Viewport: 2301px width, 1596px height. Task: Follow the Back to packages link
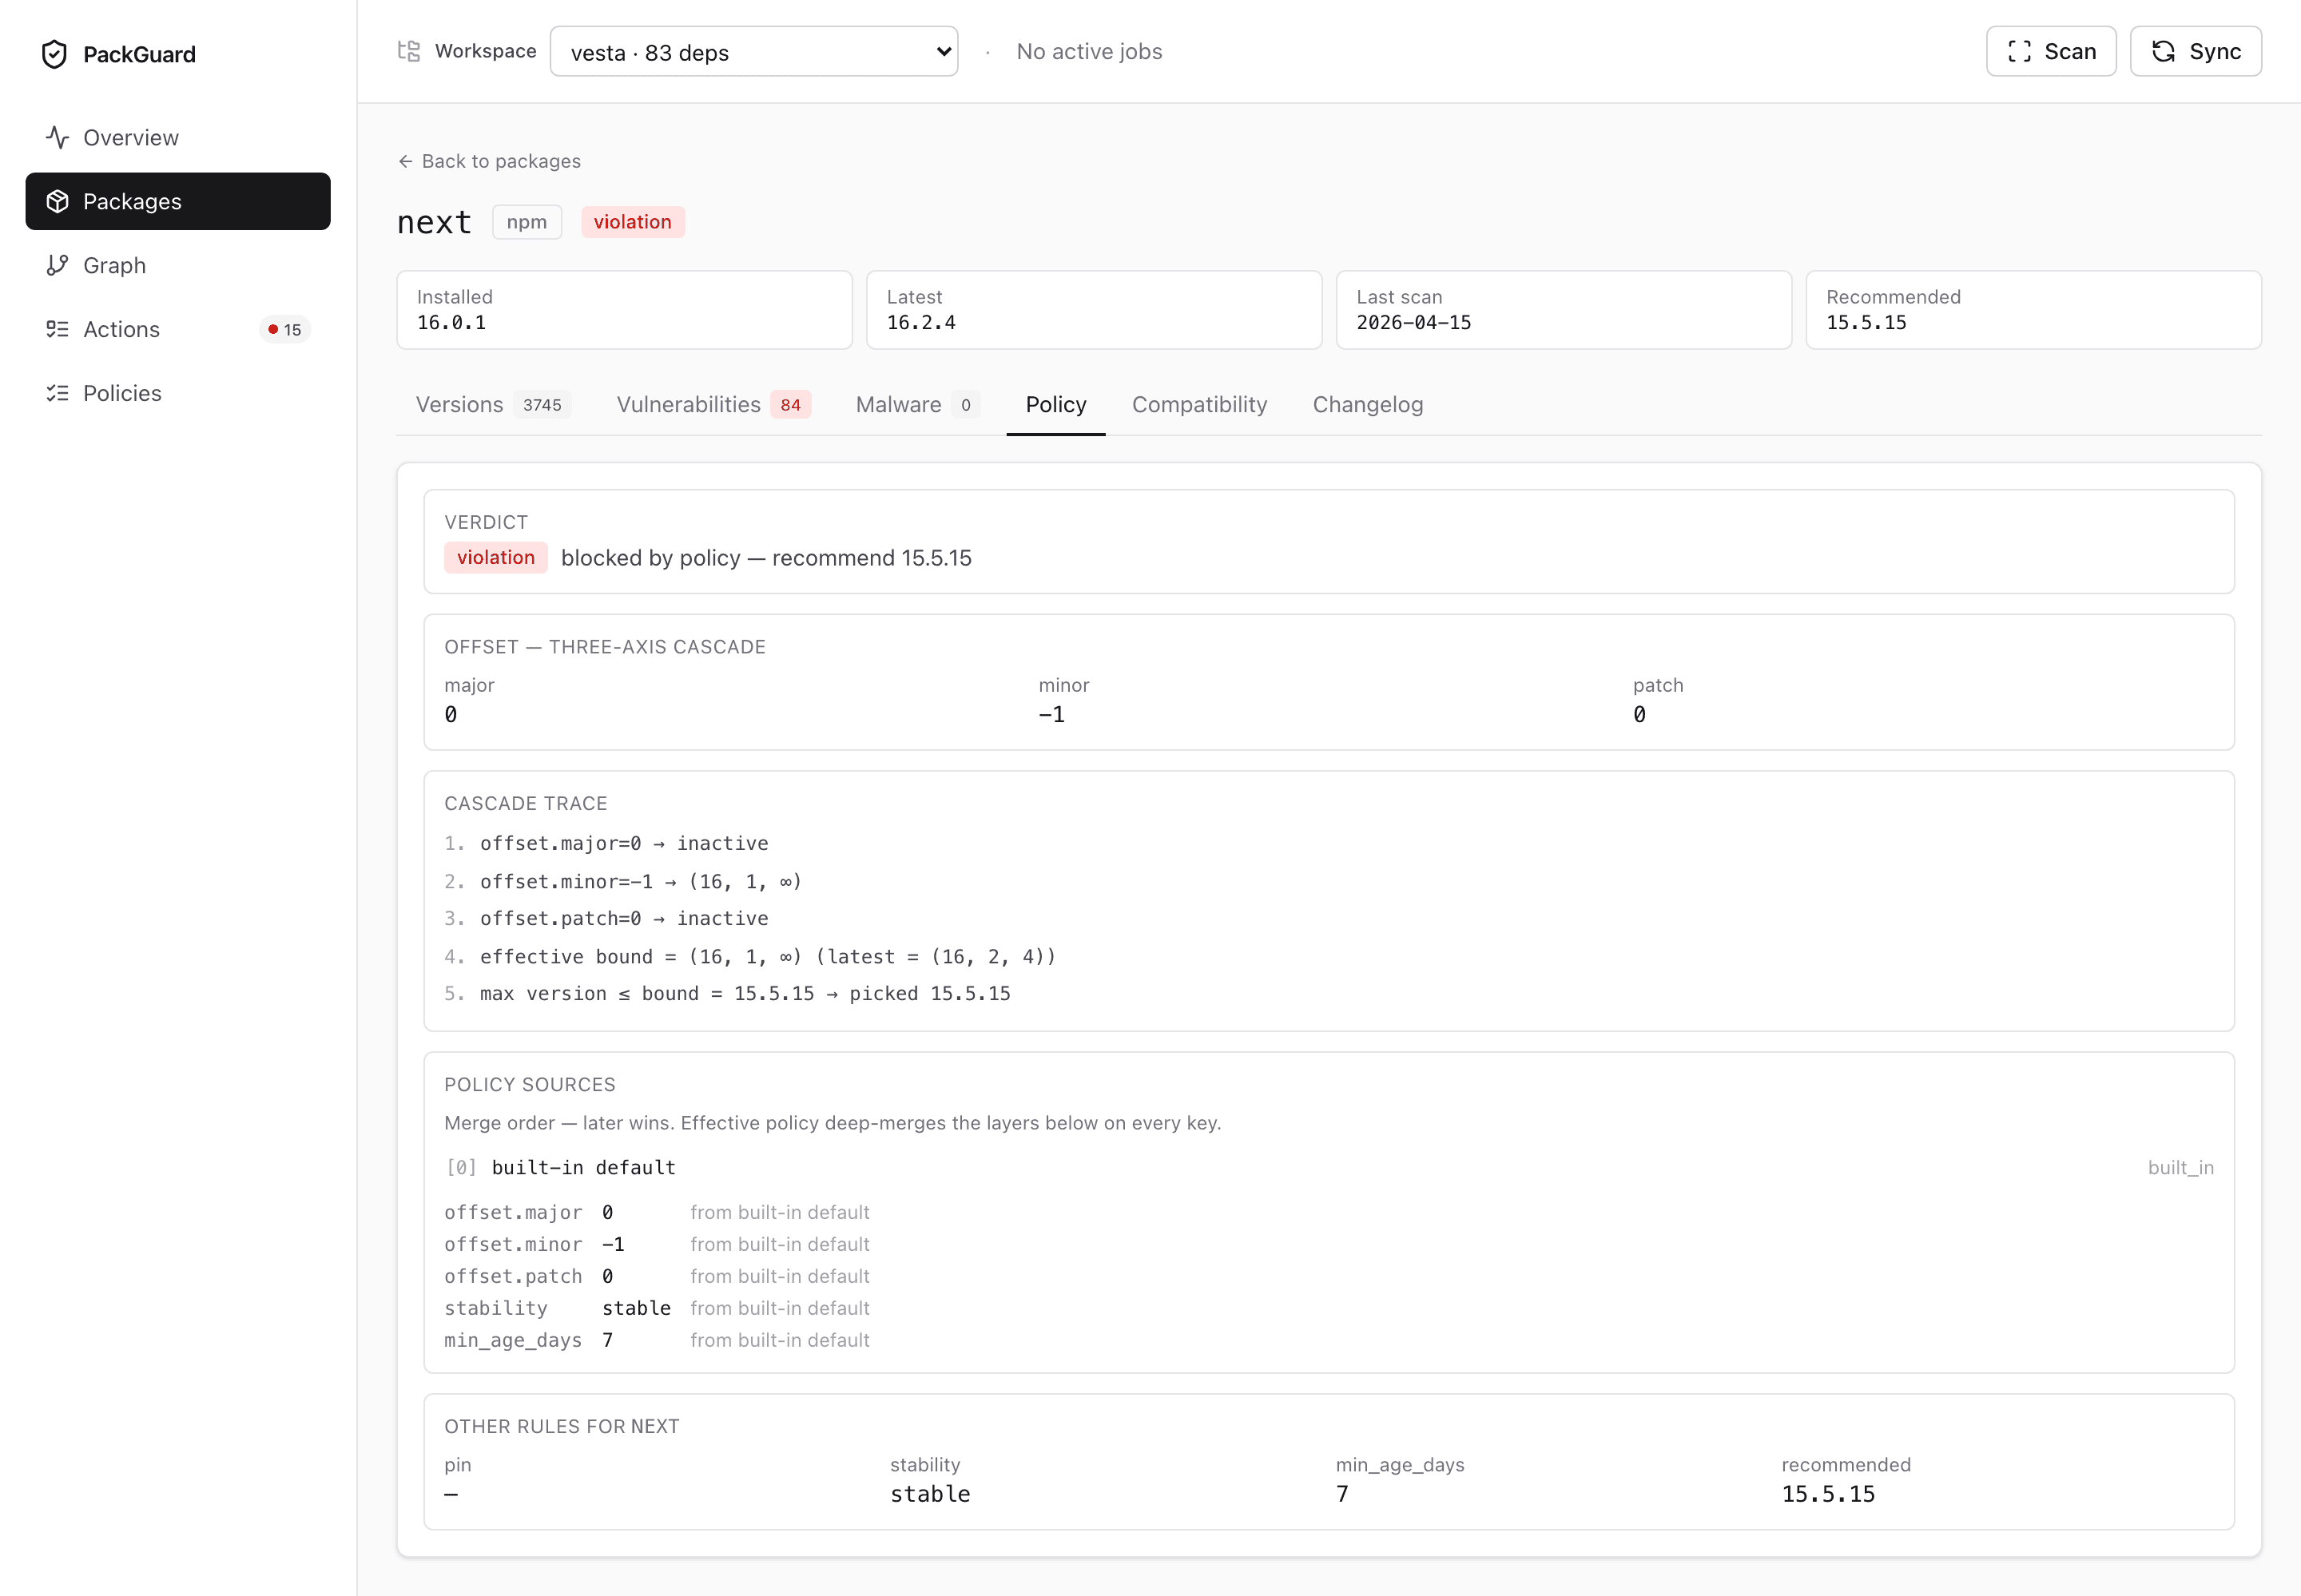[x=489, y=161]
